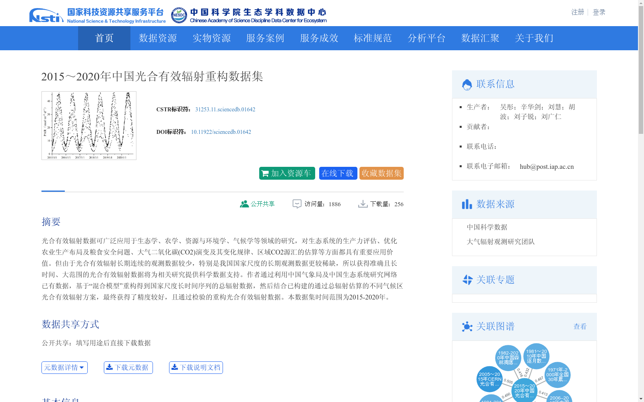Click the 下载元数据 button

pos(128,367)
